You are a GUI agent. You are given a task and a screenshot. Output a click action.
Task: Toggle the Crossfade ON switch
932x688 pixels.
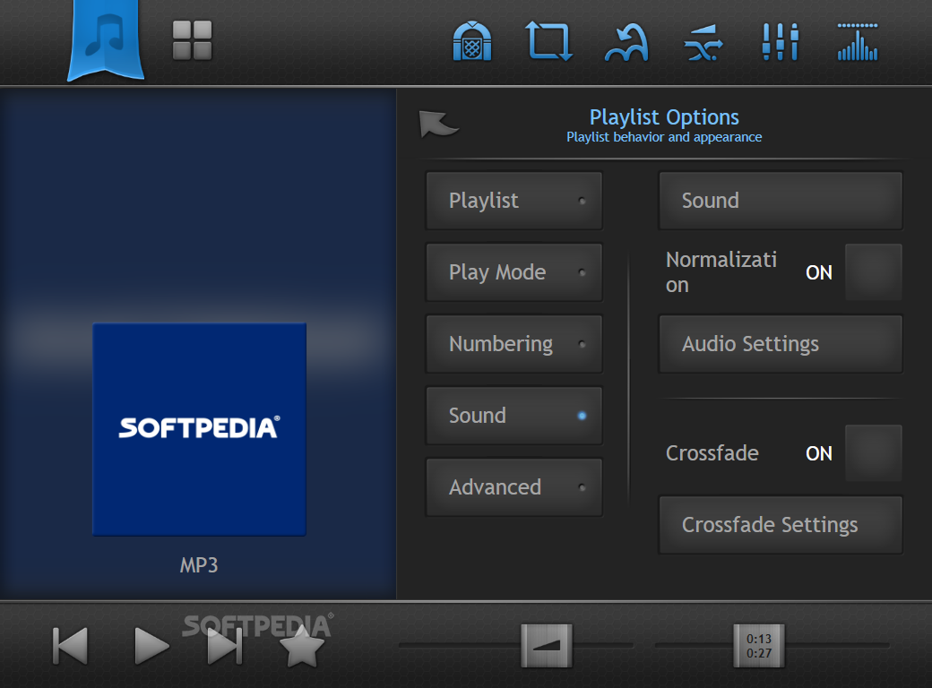(x=873, y=453)
